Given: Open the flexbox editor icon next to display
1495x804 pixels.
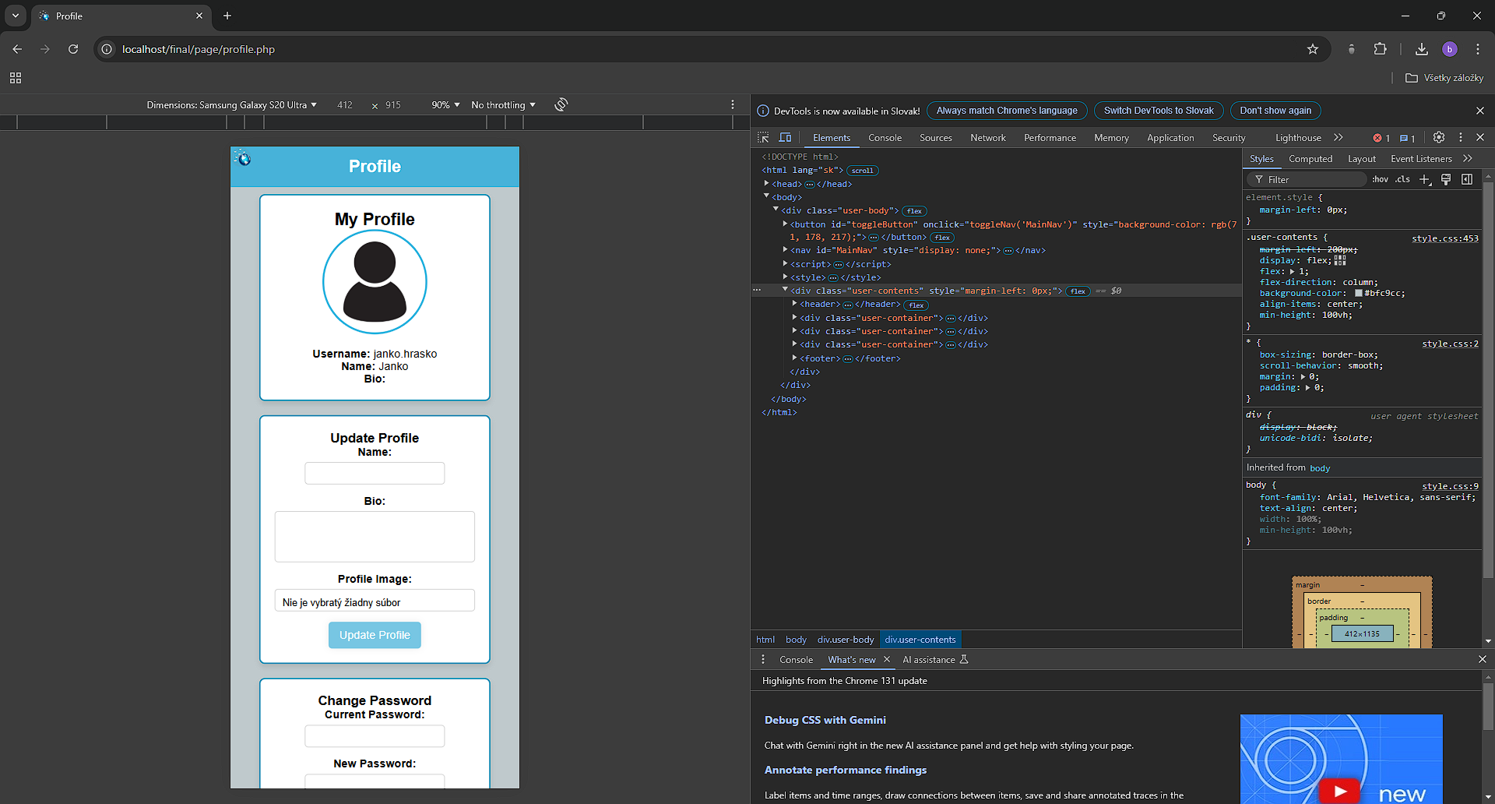Looking at the screenshot, I should 1340,260.
